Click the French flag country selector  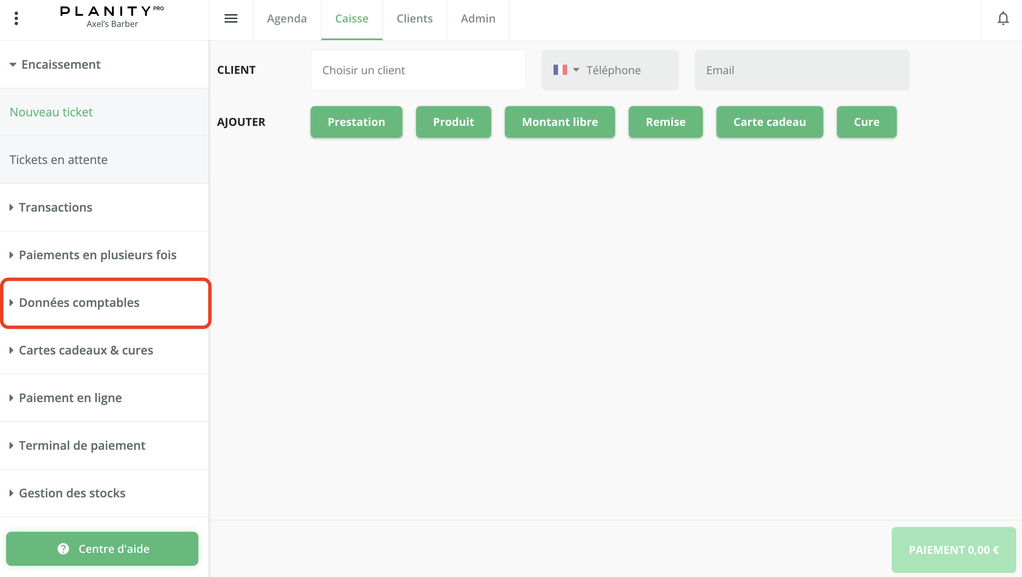tap(566, 70)
